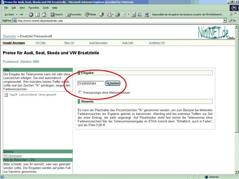The width and height of the screenshot is (239, 179).
Task: Click the Internet zone icon in status bar
Action: (206, 177)
